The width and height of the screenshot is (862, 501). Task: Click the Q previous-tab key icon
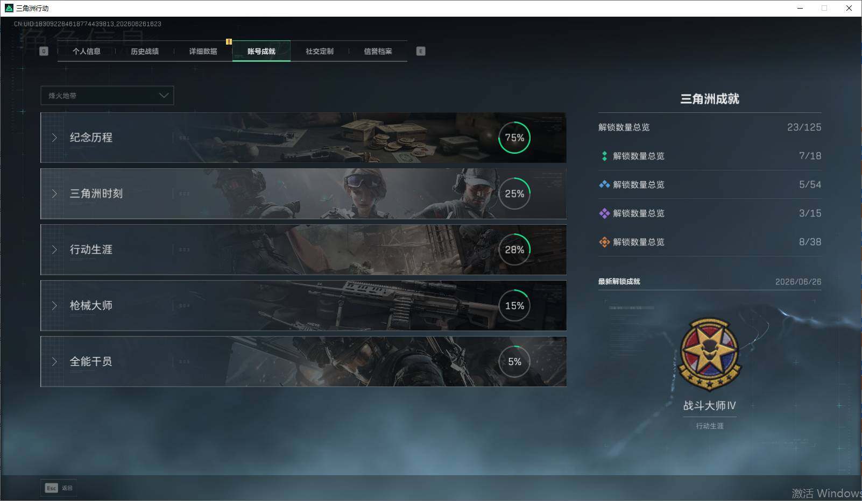click(44, 51)
